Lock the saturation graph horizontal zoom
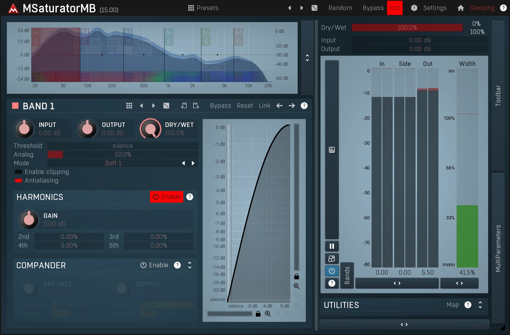The height and width of the screenshot is (335, 510). [258, 314]
